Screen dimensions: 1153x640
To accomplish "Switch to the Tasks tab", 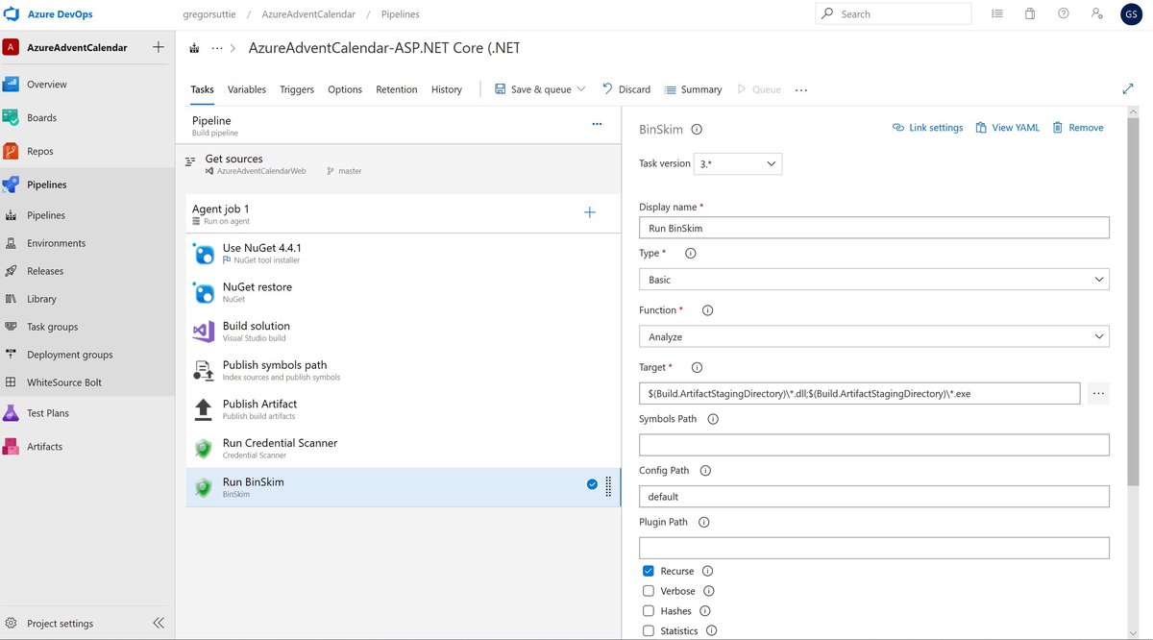I will point(202,89).
